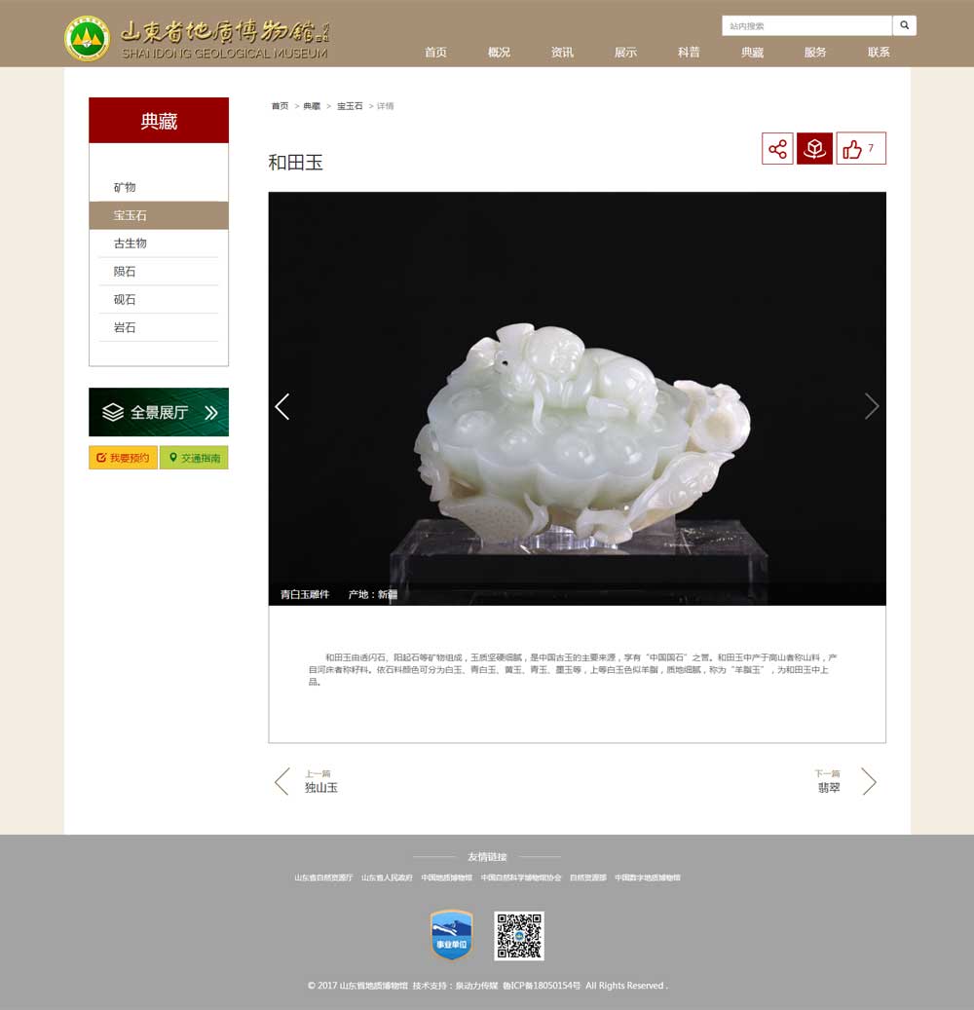Open the 3D model view icon
The height and width of the screenshot is (1010, 974).
814,149
